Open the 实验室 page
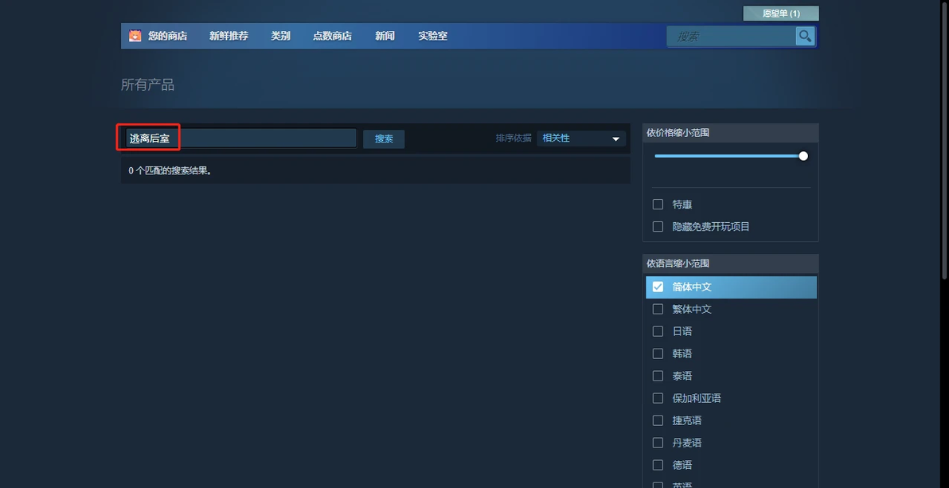 point(433,36)
